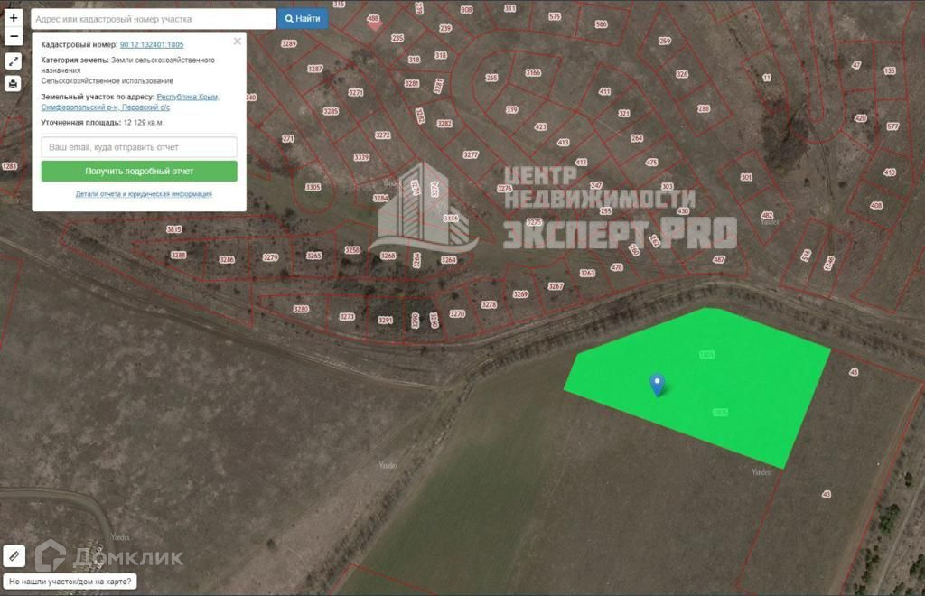
Task: Select parcel labeled 3258
Action: pos(352,250)
